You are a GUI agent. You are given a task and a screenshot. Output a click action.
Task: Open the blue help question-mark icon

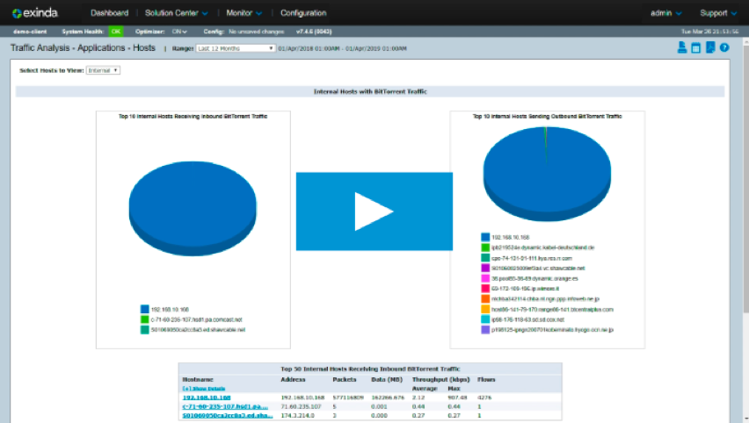pos(724,47)
